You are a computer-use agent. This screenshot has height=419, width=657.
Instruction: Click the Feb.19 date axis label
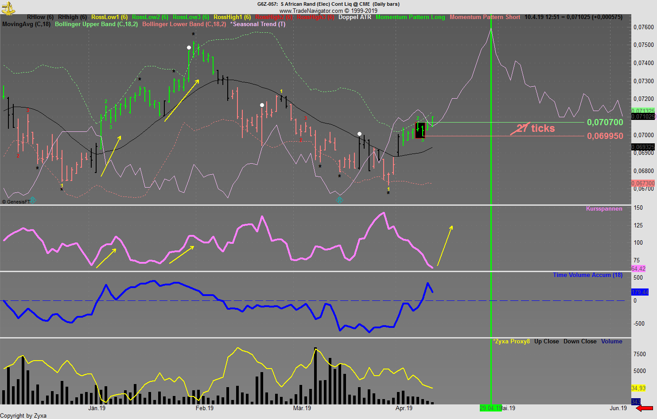click(205, 408)
